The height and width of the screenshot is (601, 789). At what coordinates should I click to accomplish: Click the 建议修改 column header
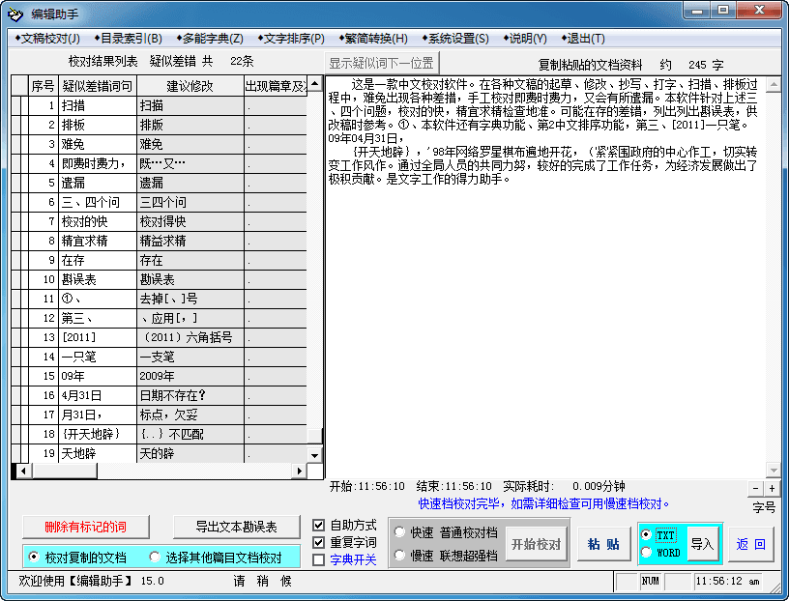coord(190,86)
